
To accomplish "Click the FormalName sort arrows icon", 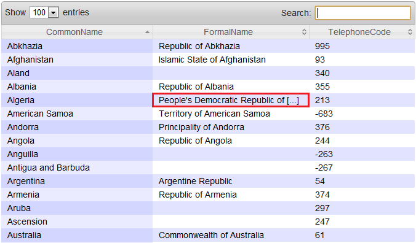I will [304, 32].
